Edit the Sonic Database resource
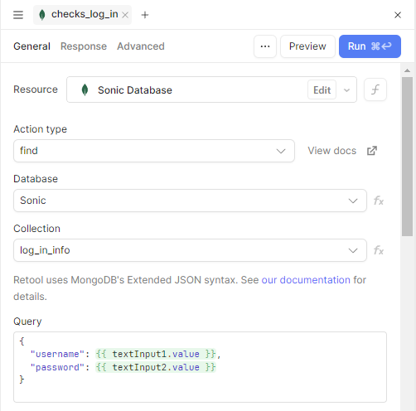Screen dimensions: 416x411 point(322,89)
